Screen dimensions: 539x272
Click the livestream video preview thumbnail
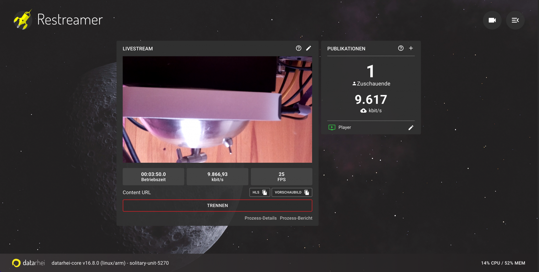(x=217, y=109)
